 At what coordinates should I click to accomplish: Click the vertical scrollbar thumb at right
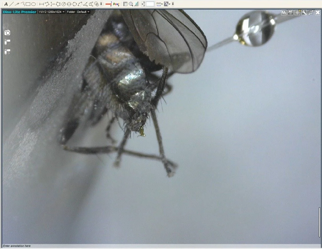319,222
